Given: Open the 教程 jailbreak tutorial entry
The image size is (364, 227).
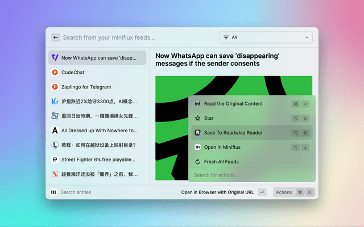Looking at the screenshot, I should [97, 145].
